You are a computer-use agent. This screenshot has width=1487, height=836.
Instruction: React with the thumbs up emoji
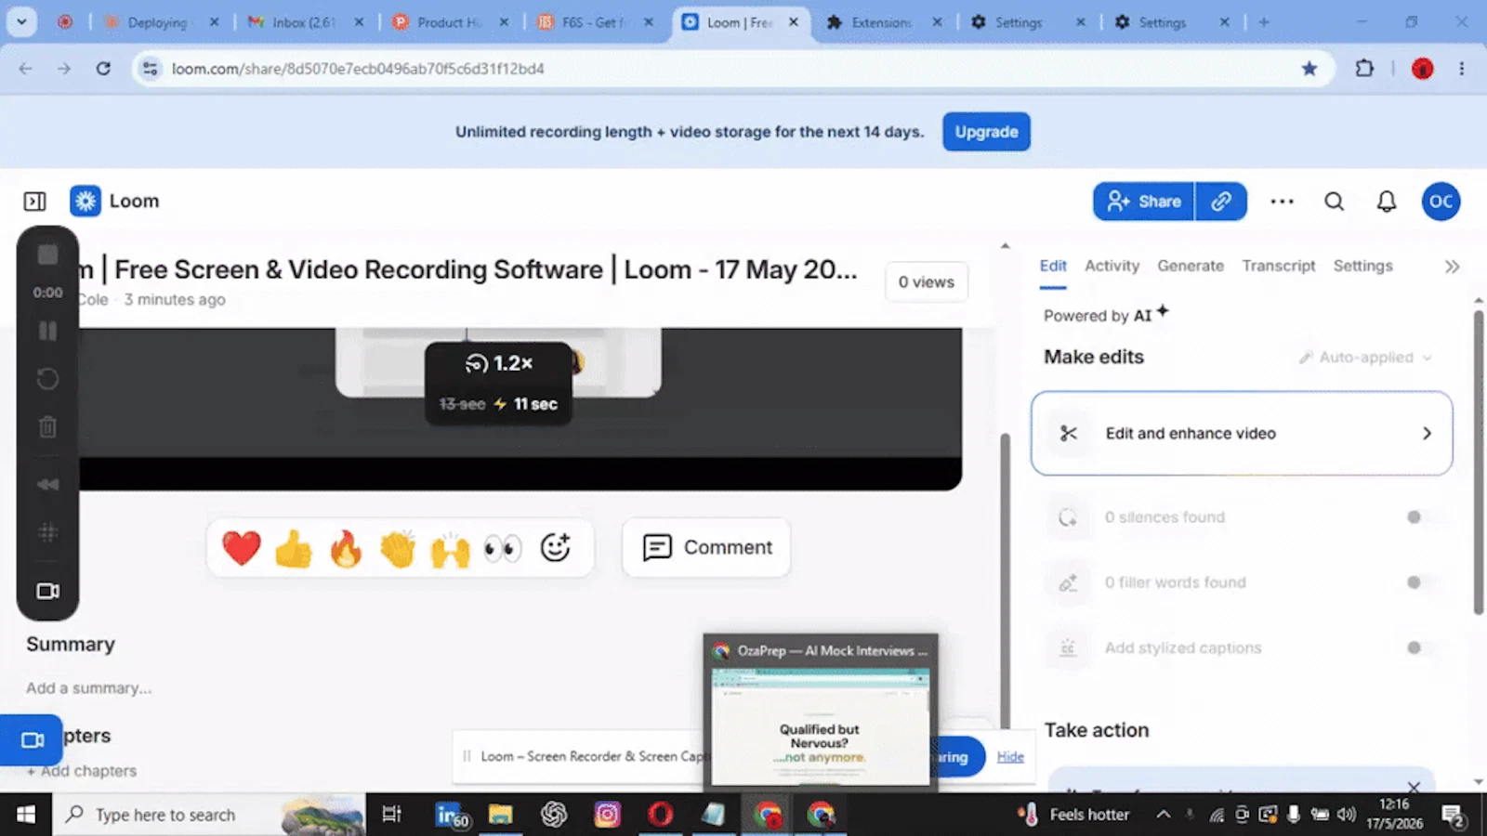pos(294,548)
